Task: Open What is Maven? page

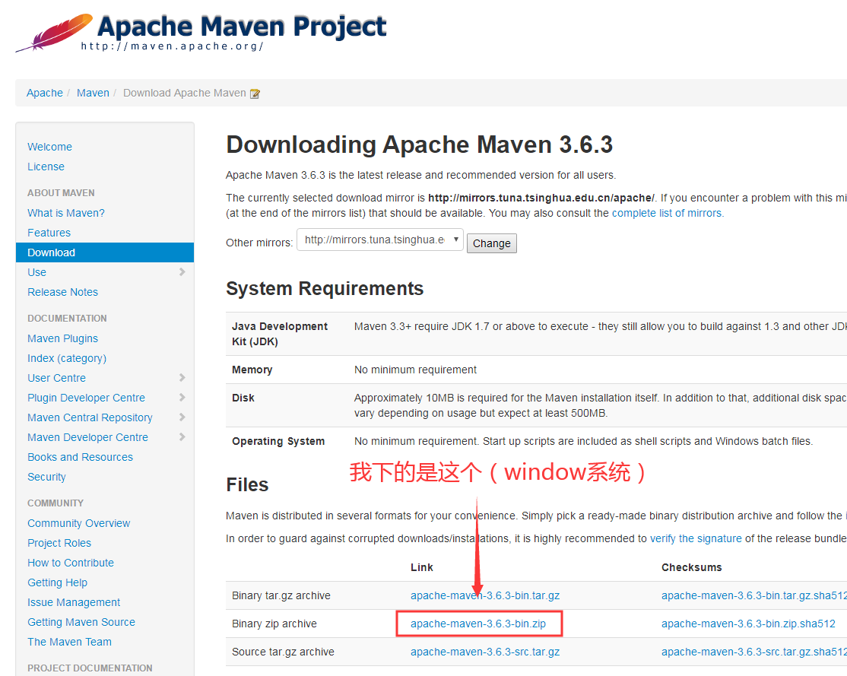Action: click(66, 213)
